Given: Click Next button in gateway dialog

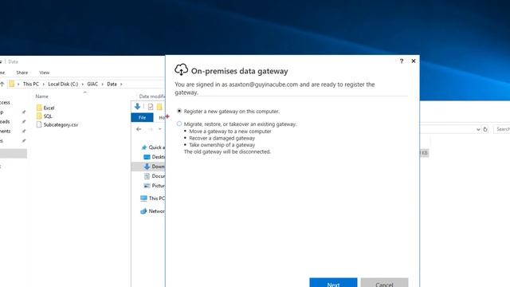Looking at the screenshot, I should pyautogui.click(x=333, y=282).
